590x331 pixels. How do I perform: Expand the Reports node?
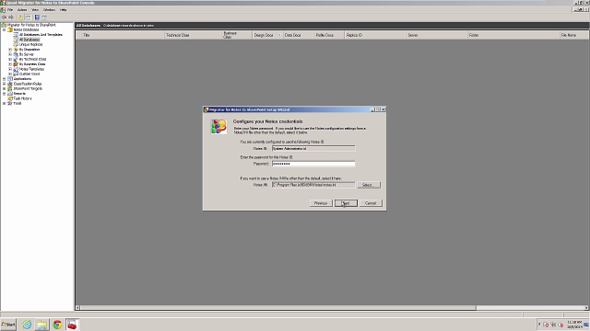coord(4,94)
